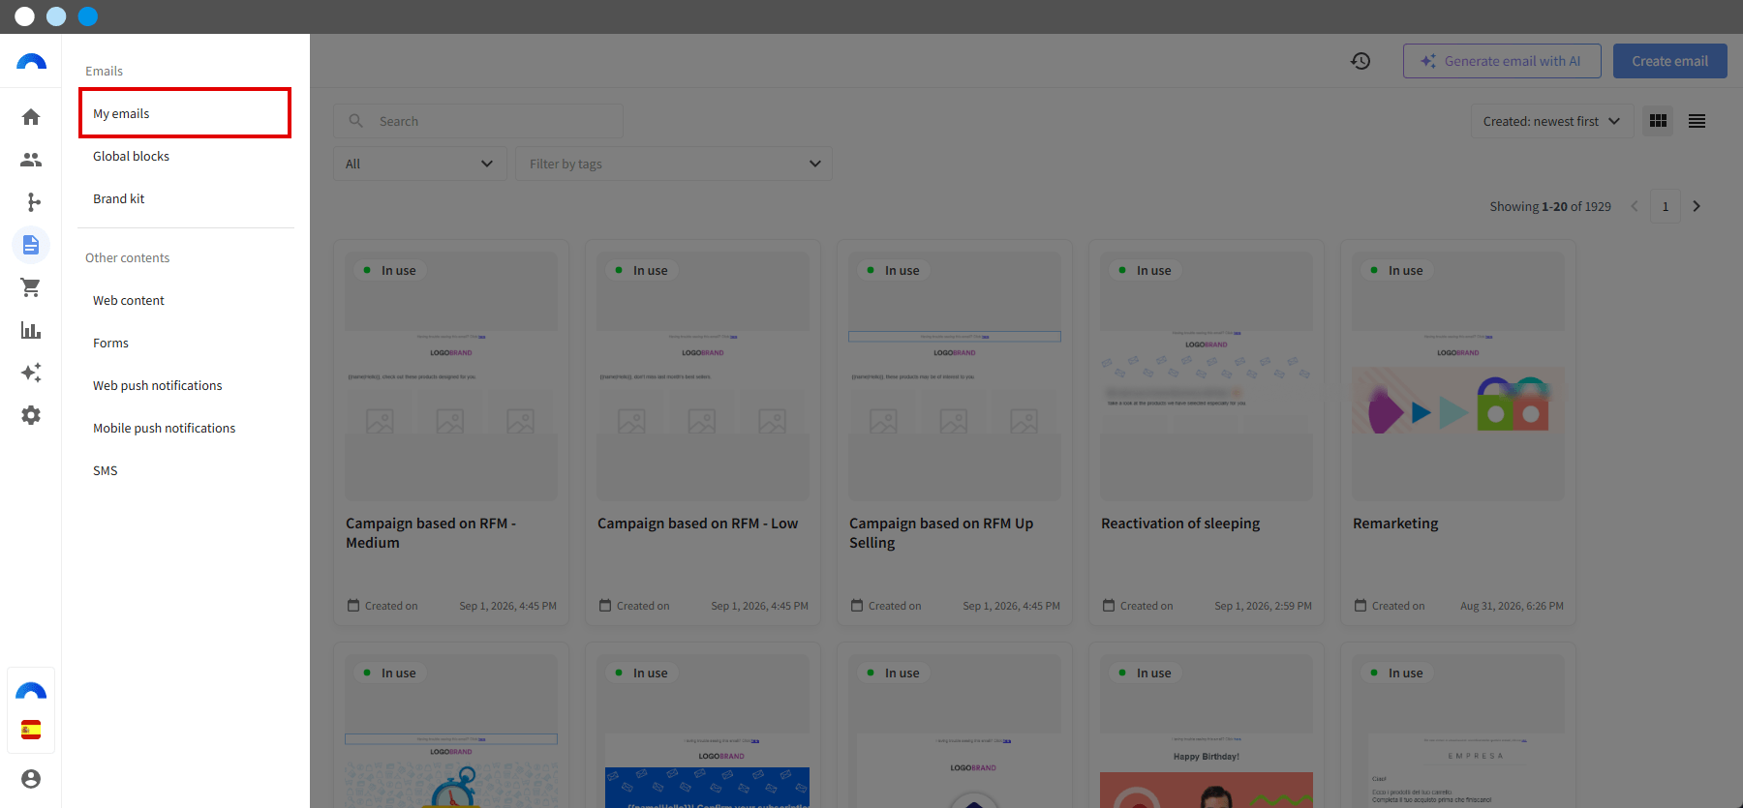Click the third circle button in title bar
Screen dimensions: 1743x808
(88, 16)
